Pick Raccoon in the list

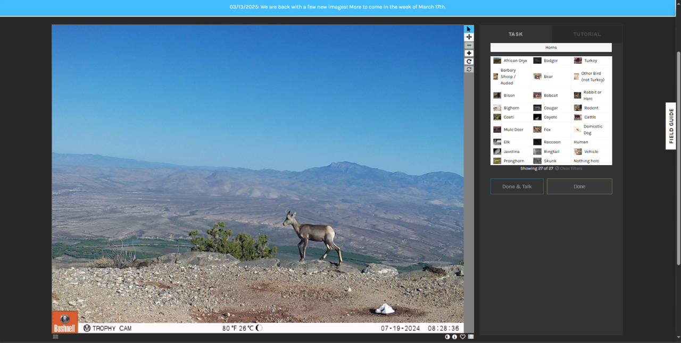(x=551, y=142)
